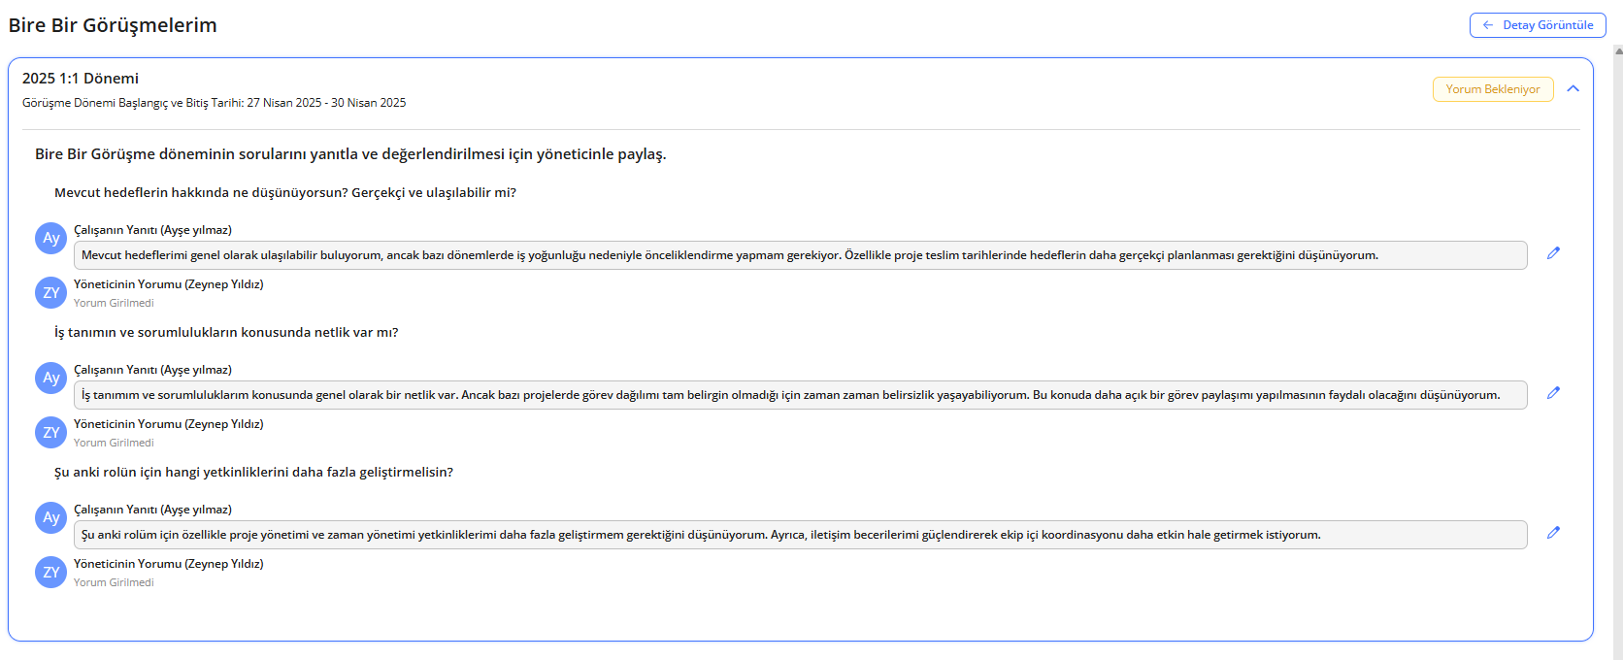Click the first Yorum Girilmedi placeholder text
The image size is (1623, 660).
(114, 303)
